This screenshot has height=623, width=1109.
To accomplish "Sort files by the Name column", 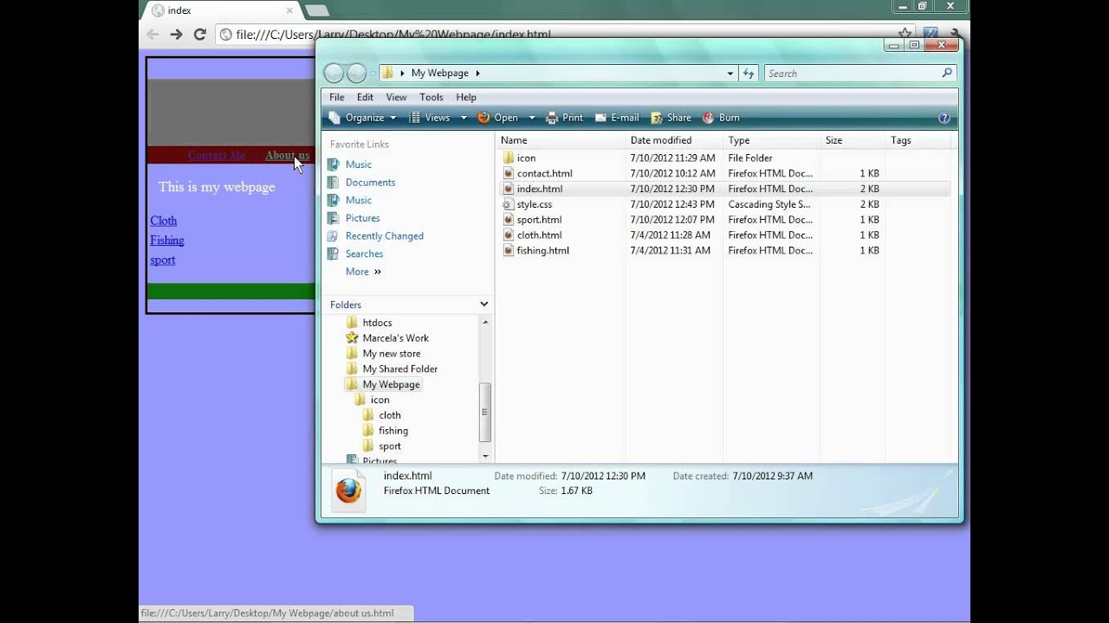I will [x=561, y=140].
